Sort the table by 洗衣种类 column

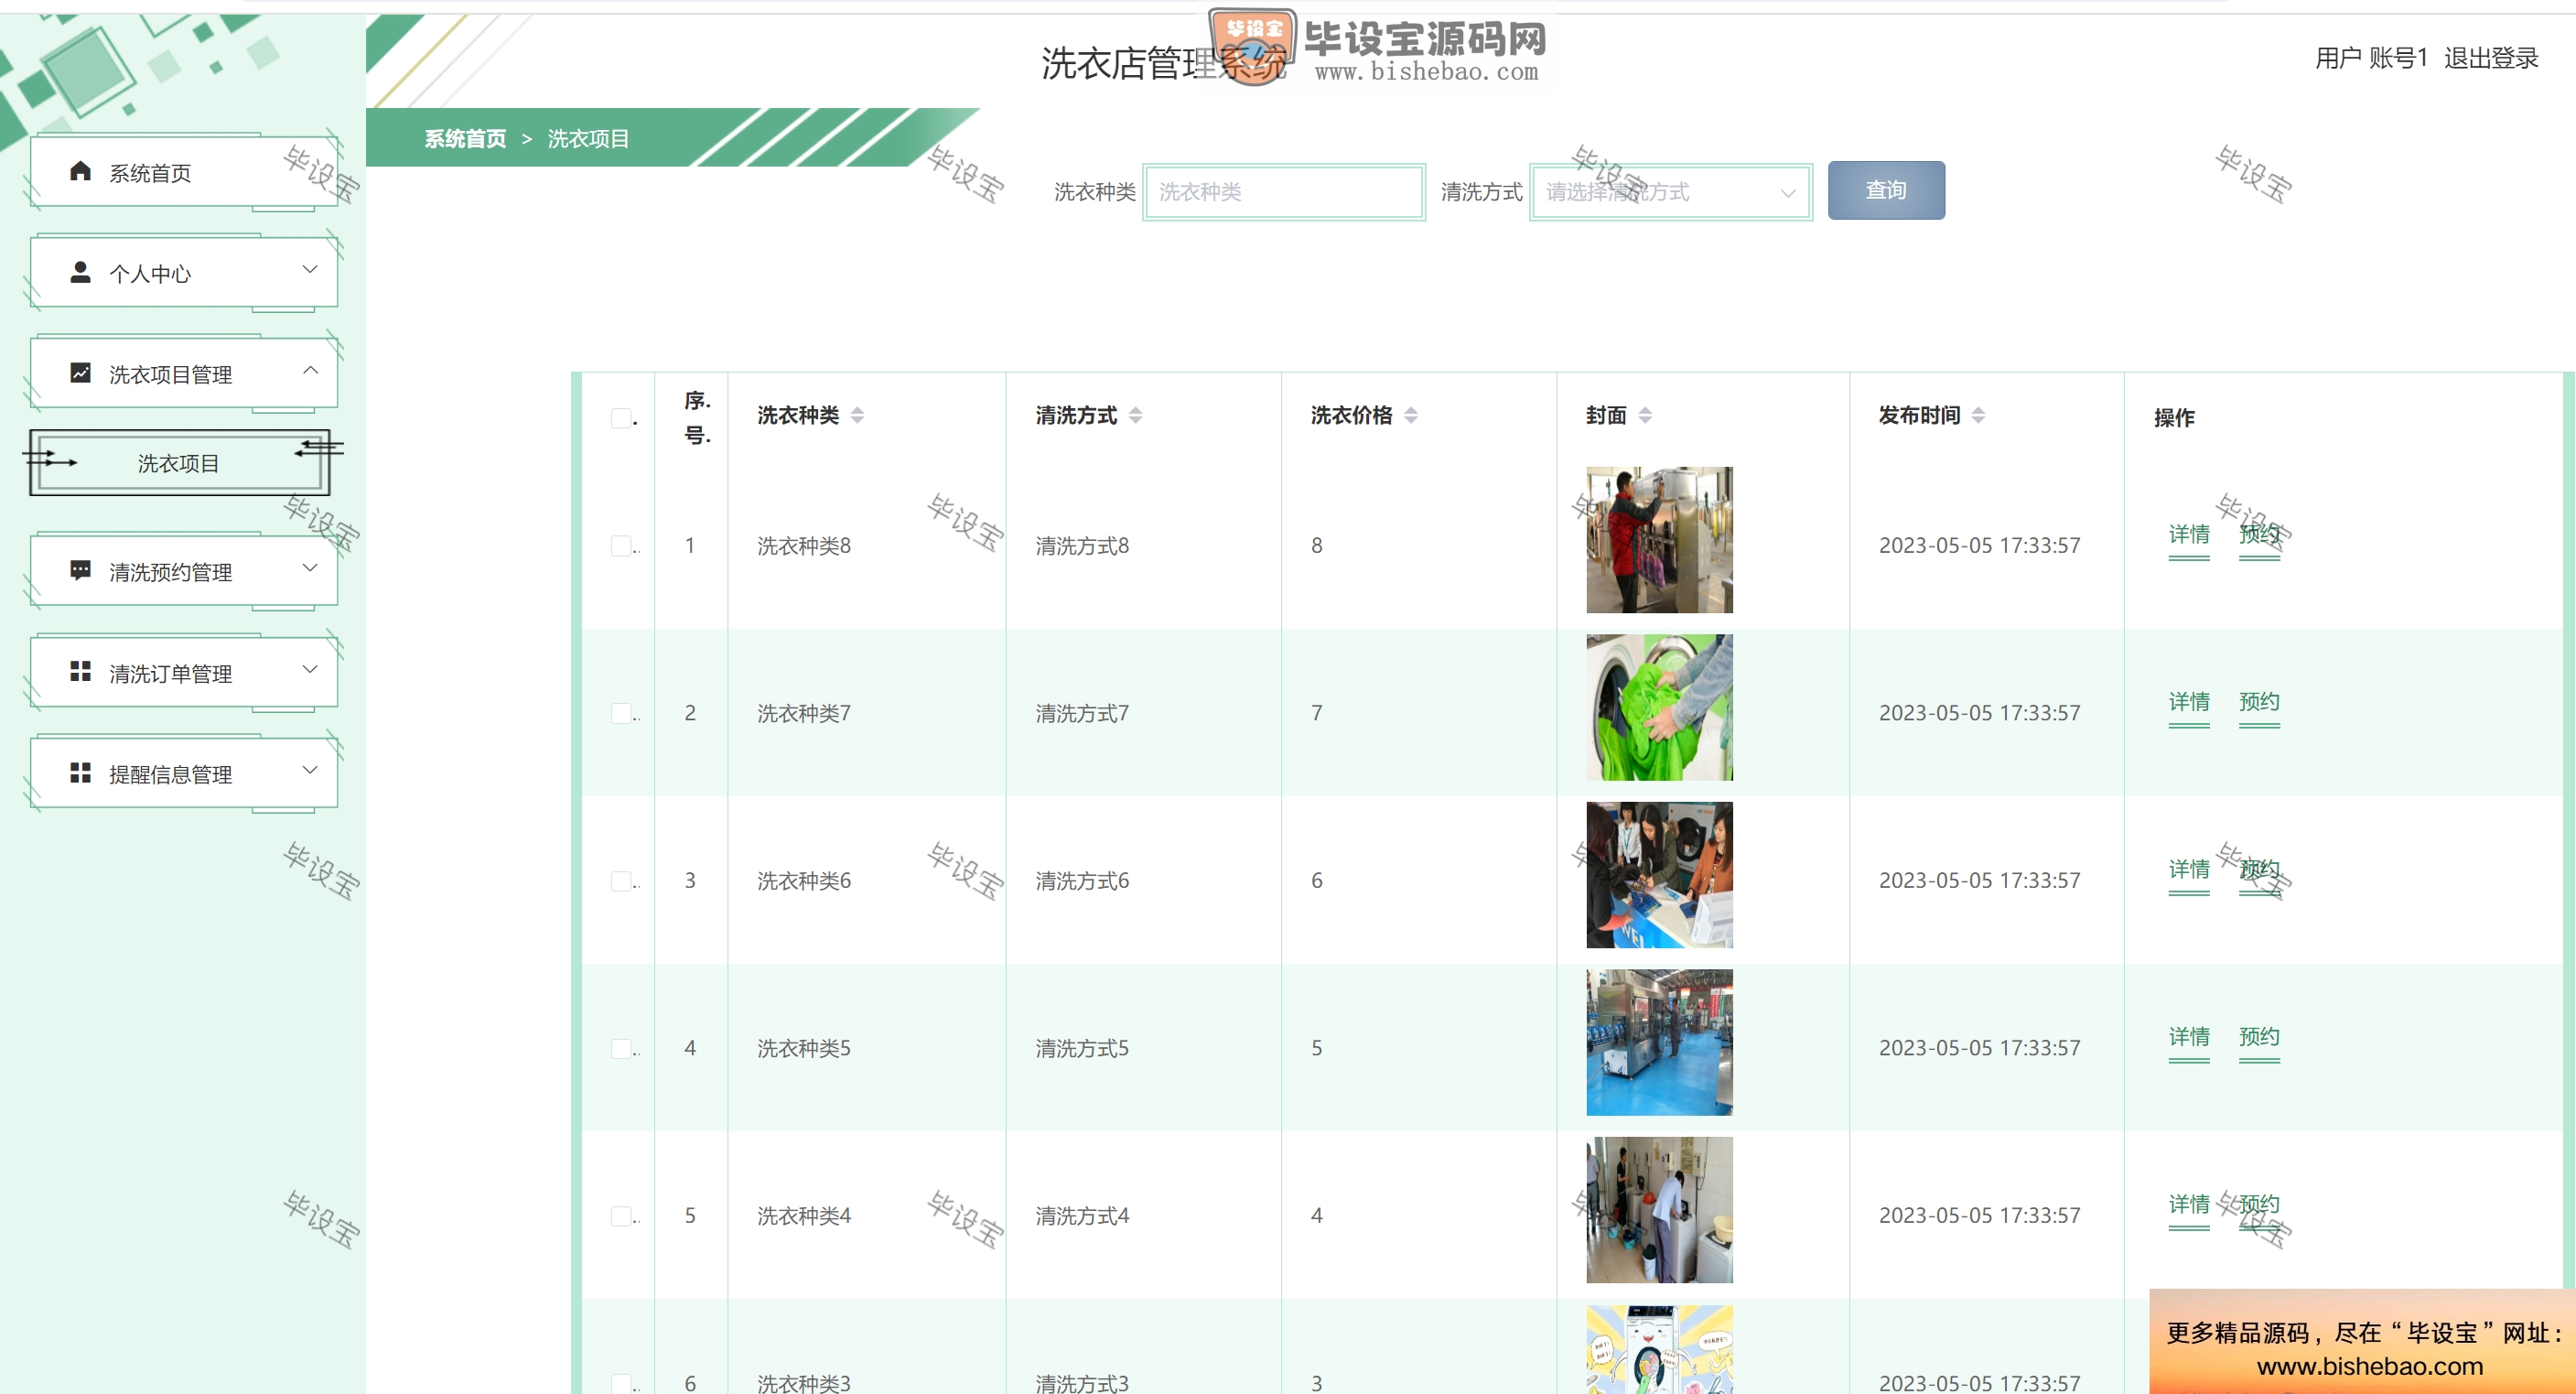[857, 415]
